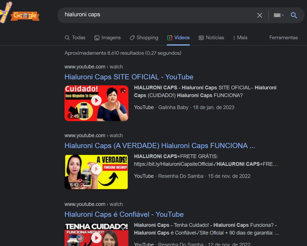Expand the Mais menu
Screen dimensions: 307x246
[x=240, y=37]
